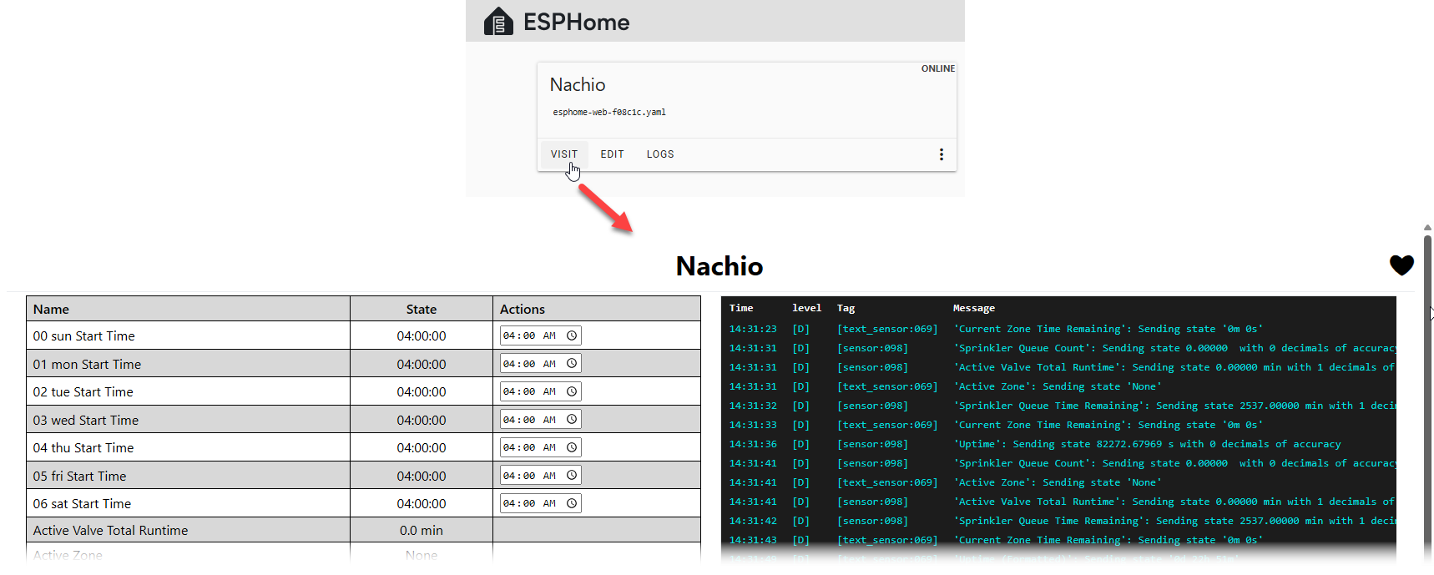
Task: Click the black heart icon
Action: tap(1401, 265)
